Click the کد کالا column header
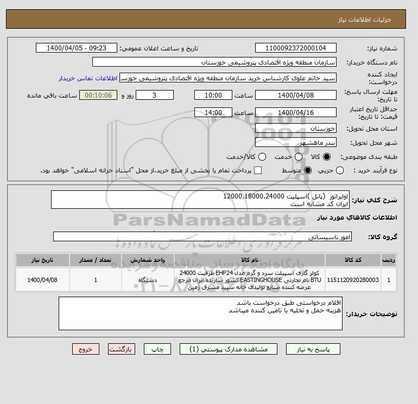Image resolution: width=418 pixels, height=404 pixels. coord(353,260)
